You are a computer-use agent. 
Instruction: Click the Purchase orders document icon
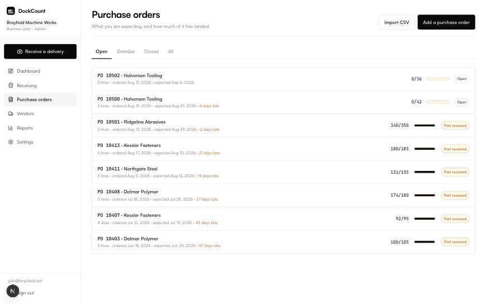tap(11, 99)
